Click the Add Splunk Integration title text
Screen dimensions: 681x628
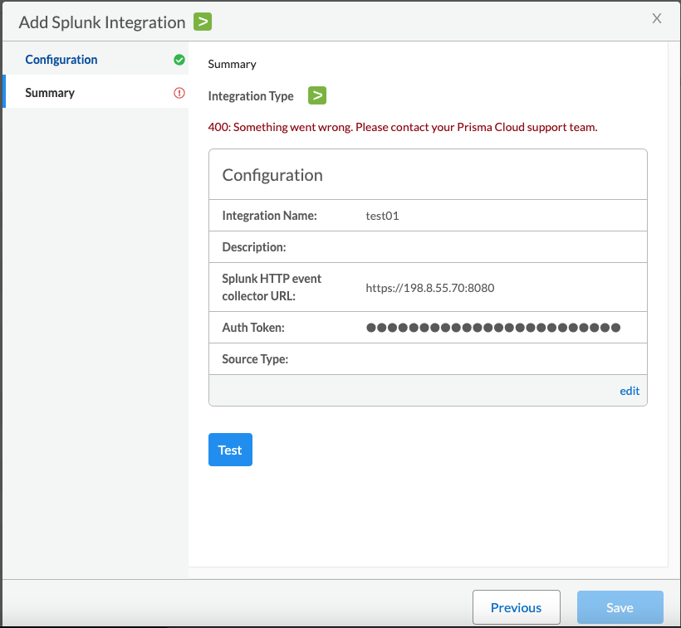point(102,22)
